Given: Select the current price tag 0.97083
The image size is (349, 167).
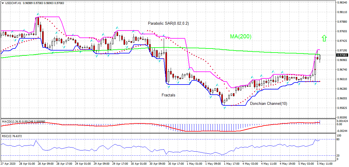Looking at the screenshot, I should [x=342, y=55].
